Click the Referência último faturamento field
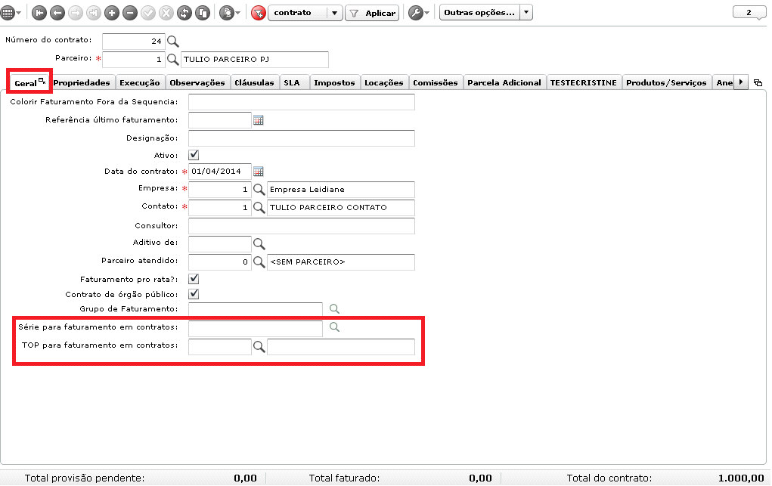 click(219, 120)
